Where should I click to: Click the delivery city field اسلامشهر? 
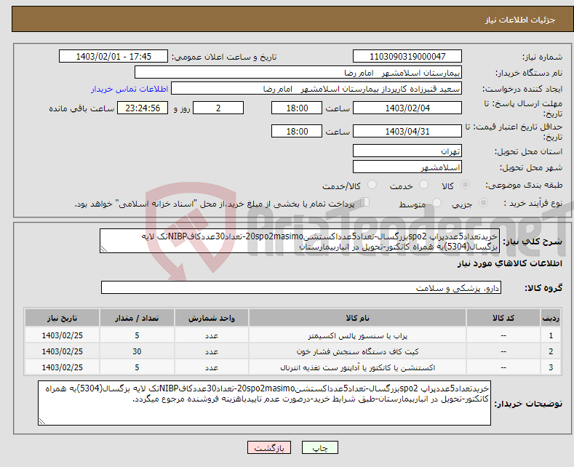point(407,167)
